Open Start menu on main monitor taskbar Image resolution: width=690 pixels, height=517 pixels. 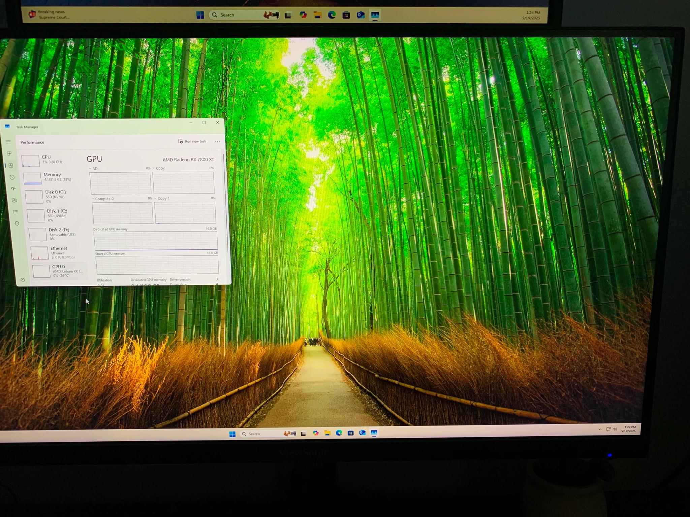pos(232,434)
